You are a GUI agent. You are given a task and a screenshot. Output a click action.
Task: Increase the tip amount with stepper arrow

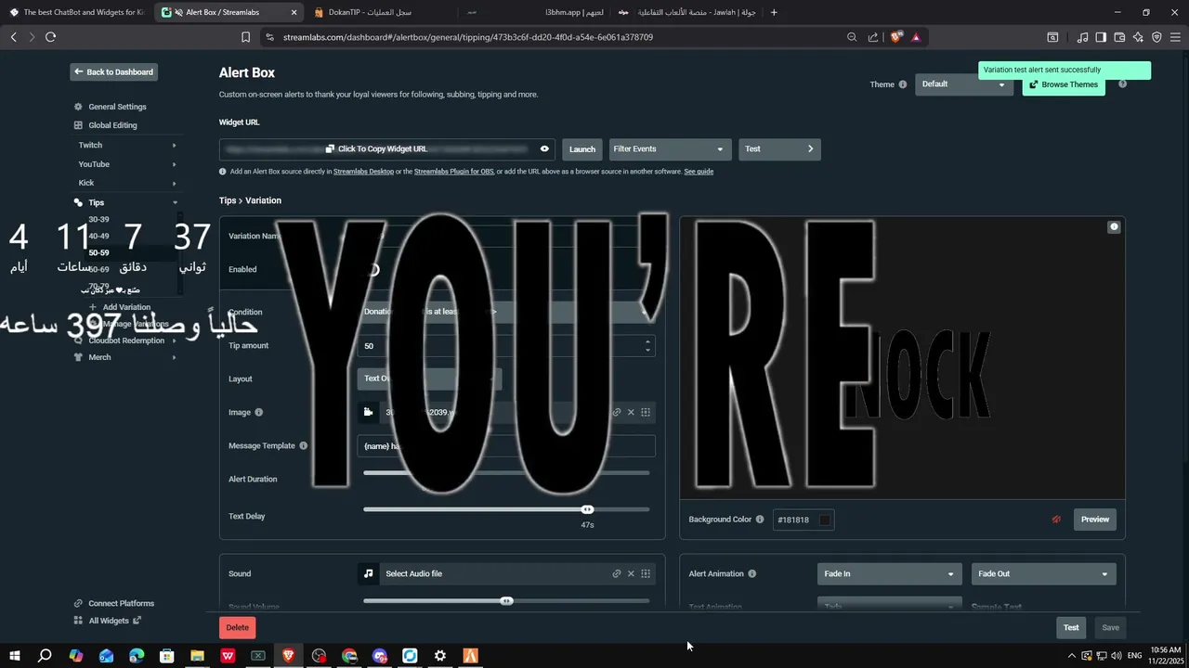647,341
